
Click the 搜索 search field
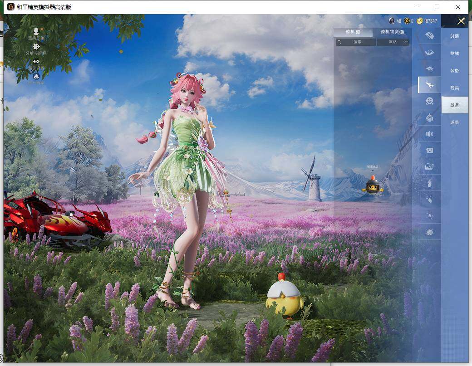[356, 42]
